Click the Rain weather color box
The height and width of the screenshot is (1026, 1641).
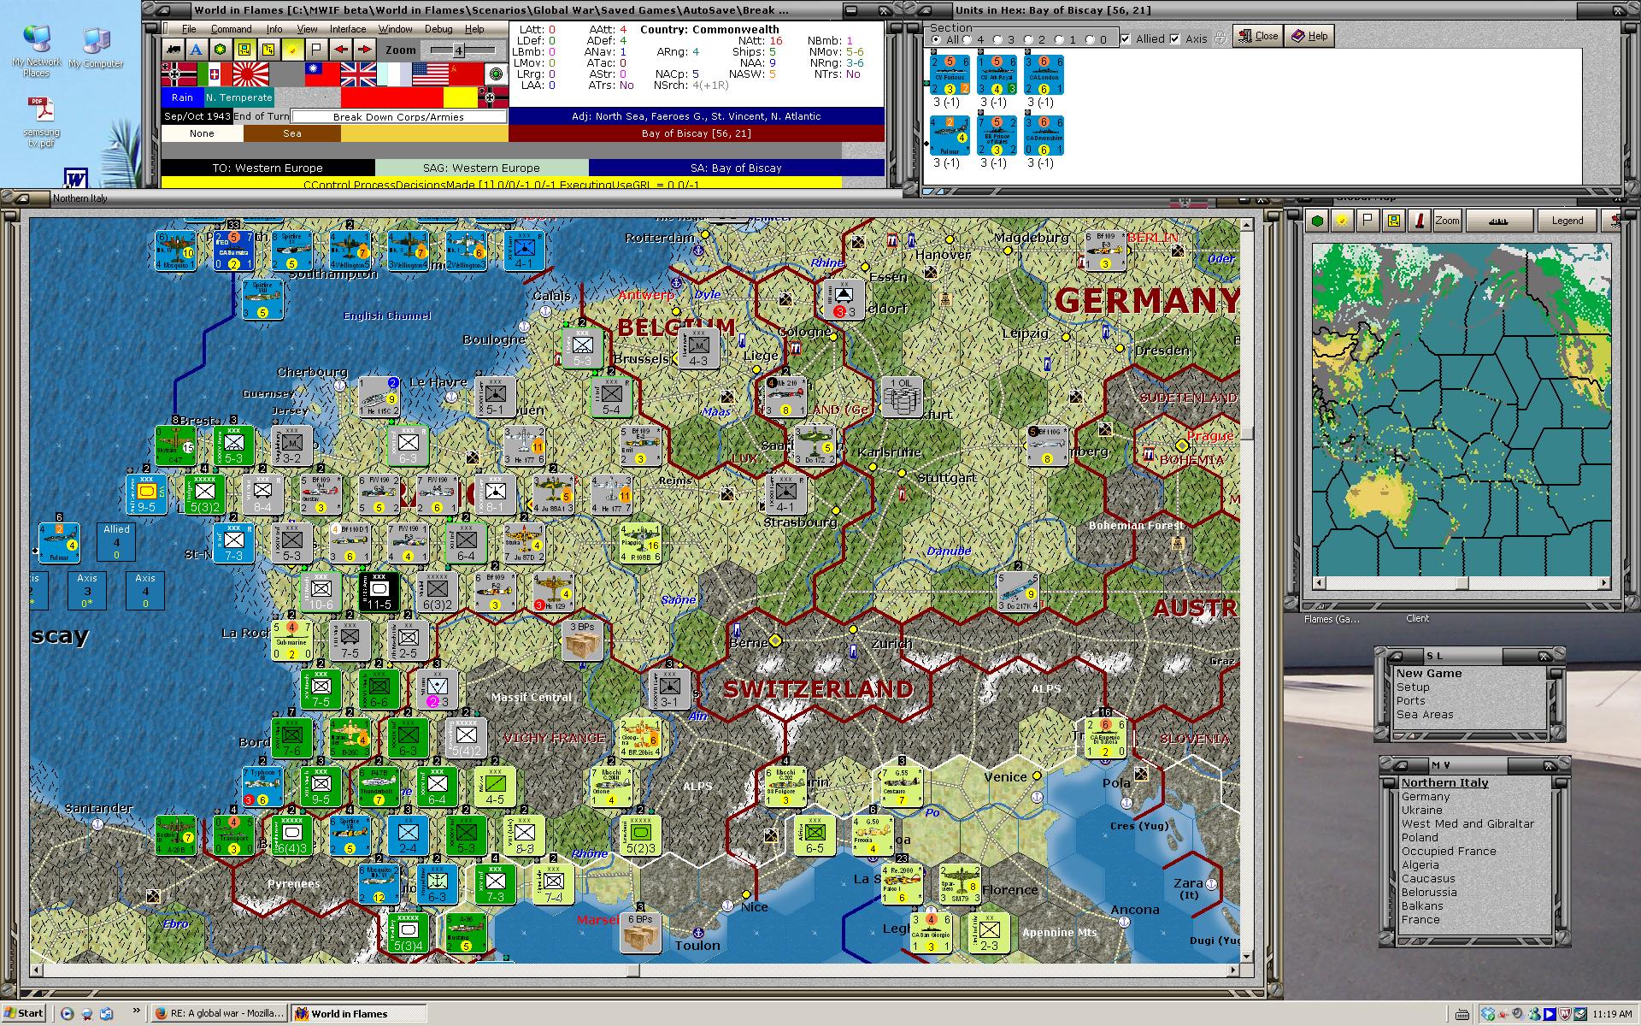coord(182,97)
